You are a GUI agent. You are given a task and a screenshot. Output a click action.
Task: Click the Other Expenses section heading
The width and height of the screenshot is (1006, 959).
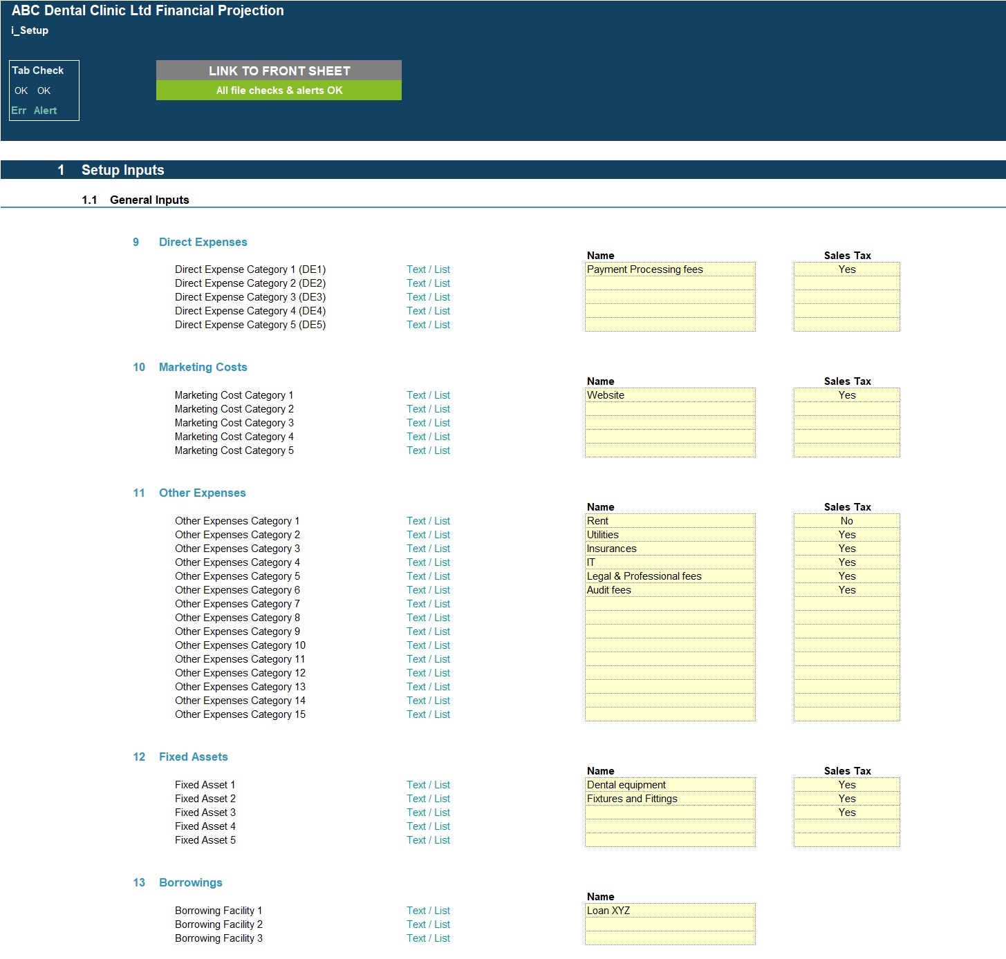pos(202,493)
